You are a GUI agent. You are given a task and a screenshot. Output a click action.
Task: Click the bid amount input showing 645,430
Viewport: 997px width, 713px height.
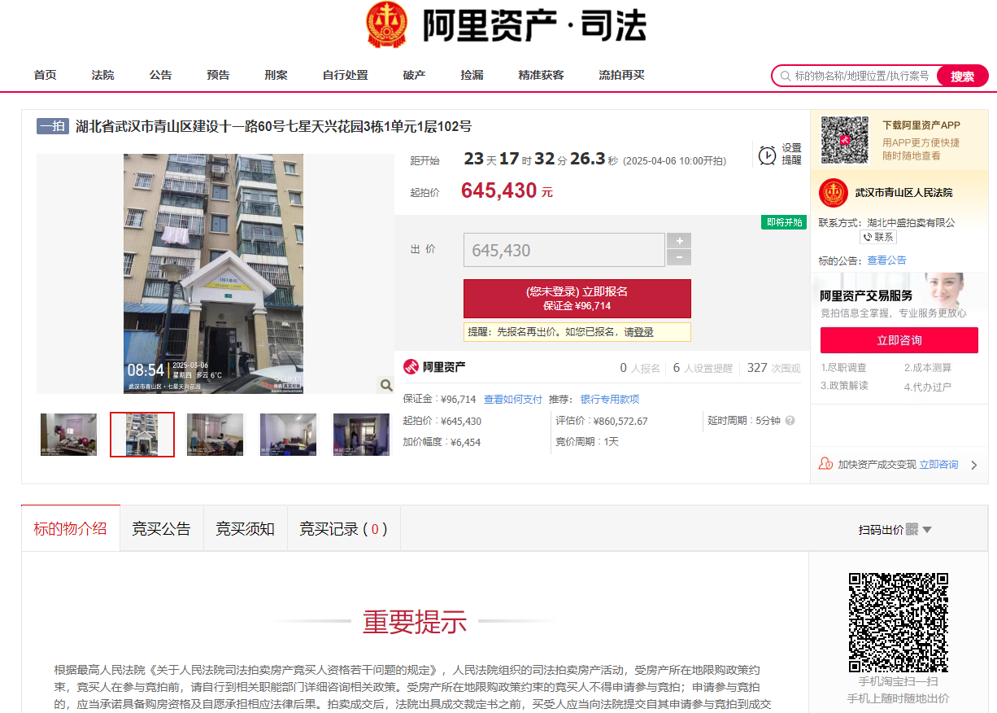564,250
